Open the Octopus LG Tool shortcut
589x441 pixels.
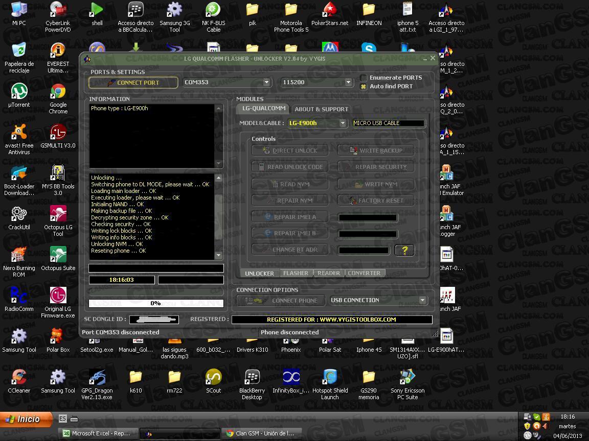click(58, 221)
